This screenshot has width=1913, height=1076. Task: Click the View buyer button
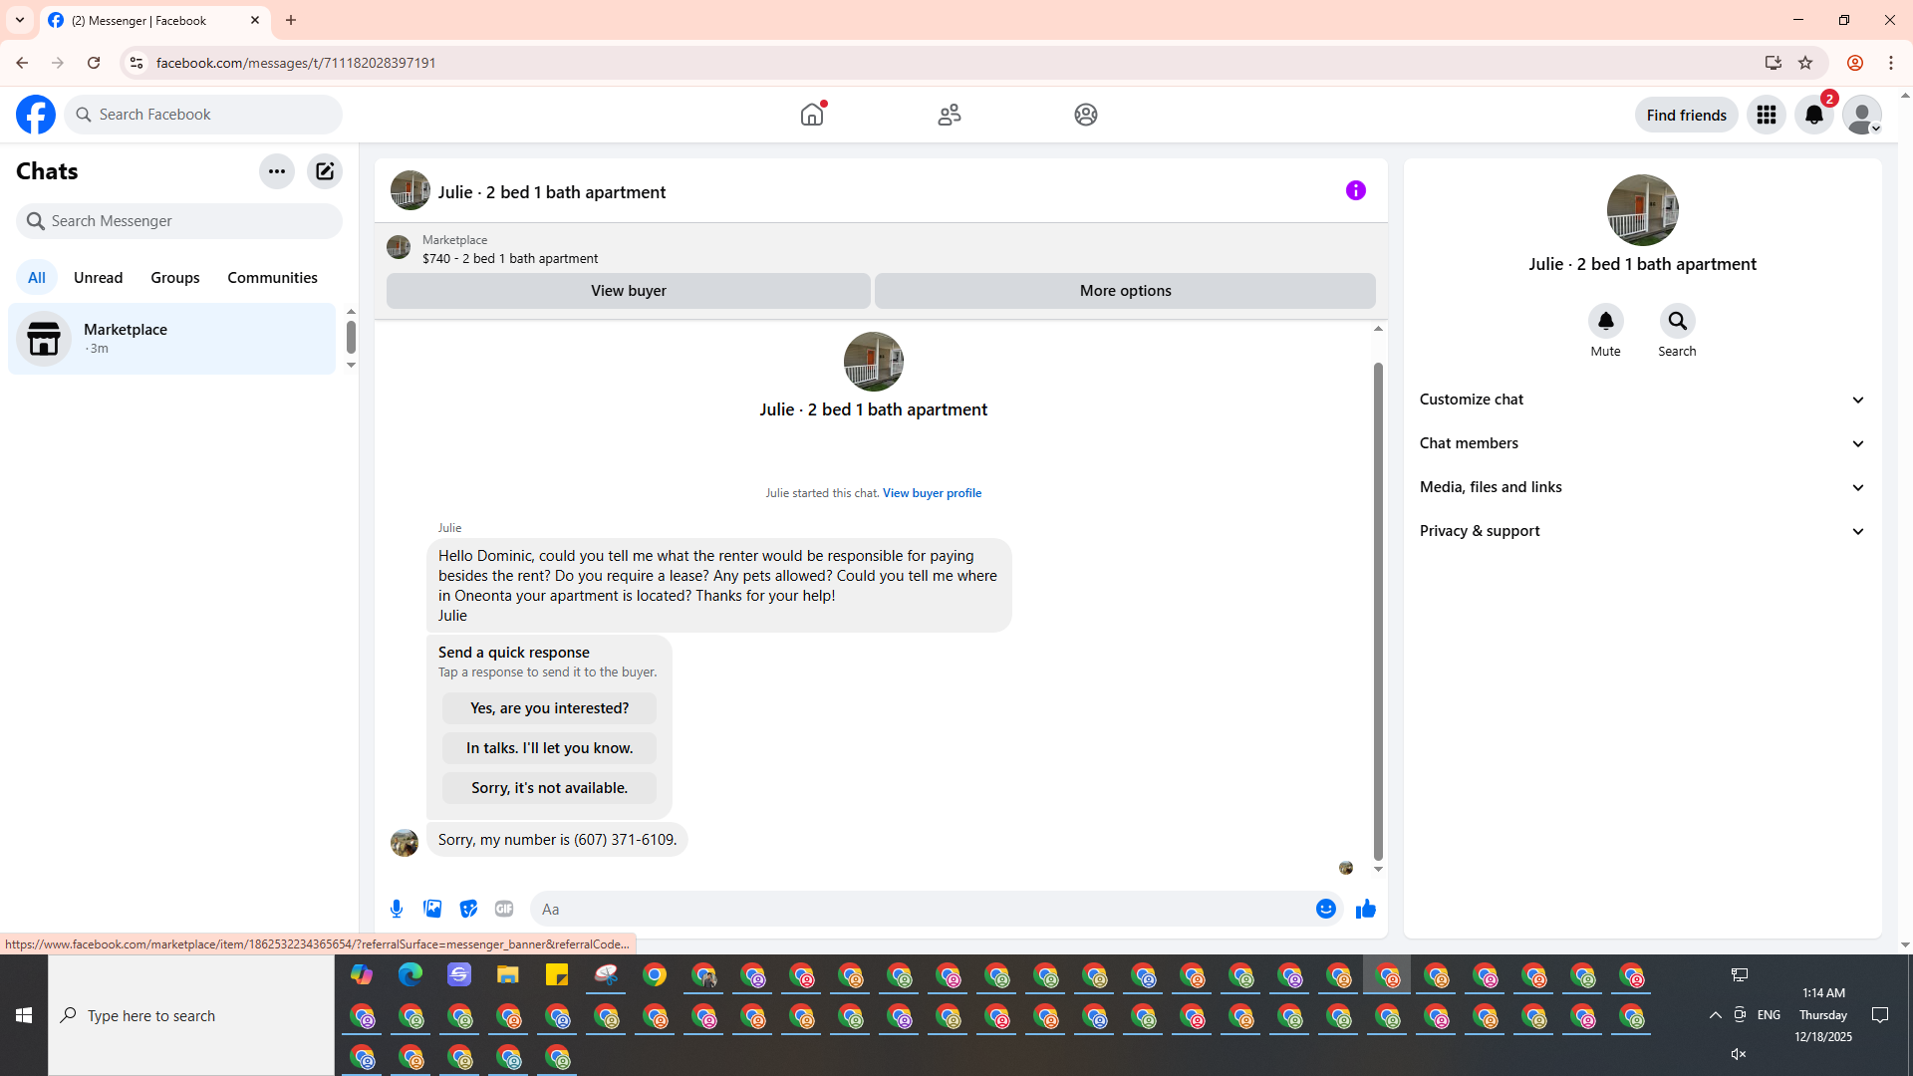pyautogui.click(x=628, y=291)
